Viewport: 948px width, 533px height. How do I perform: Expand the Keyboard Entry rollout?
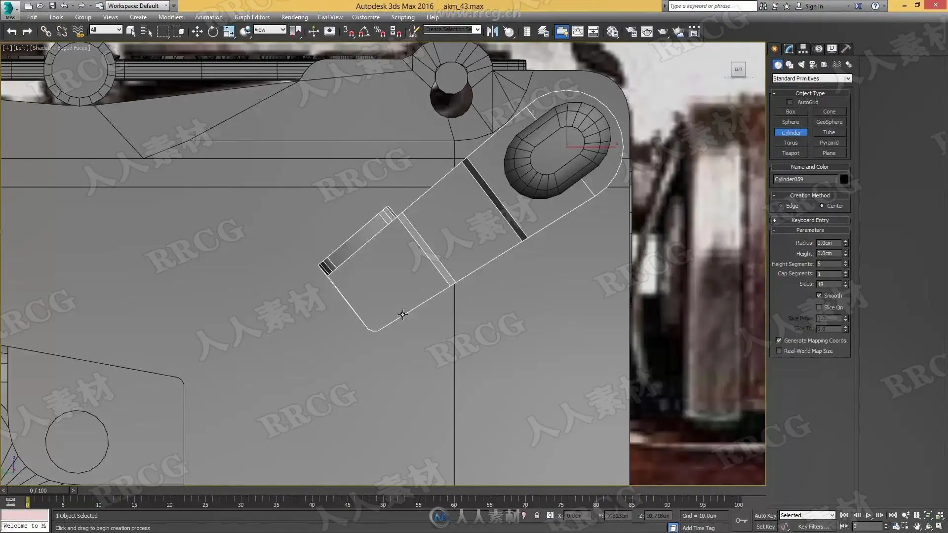[x=810, y=220]
